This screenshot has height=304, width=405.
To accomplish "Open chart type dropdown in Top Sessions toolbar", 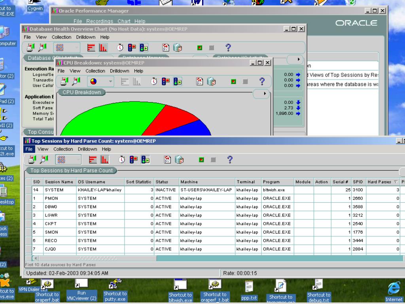I will pos(68,160).
